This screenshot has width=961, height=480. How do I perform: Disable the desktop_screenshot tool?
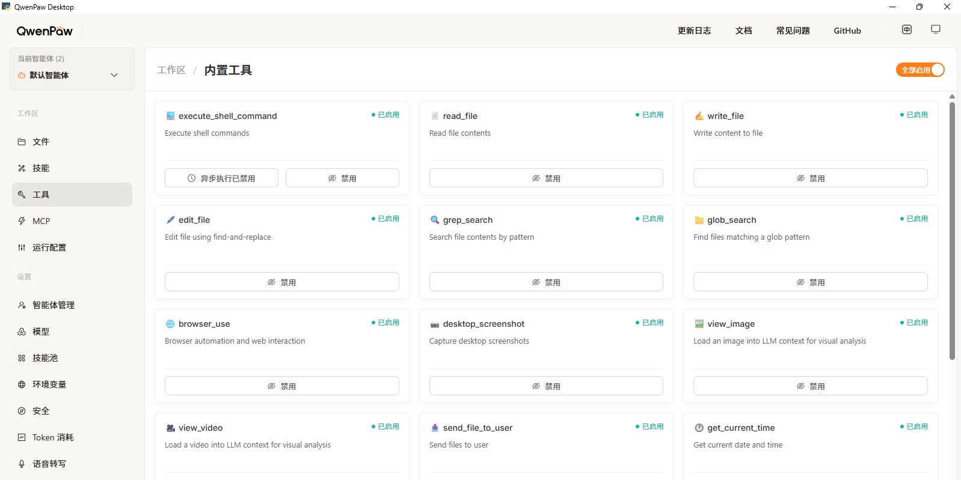point(546,386)
